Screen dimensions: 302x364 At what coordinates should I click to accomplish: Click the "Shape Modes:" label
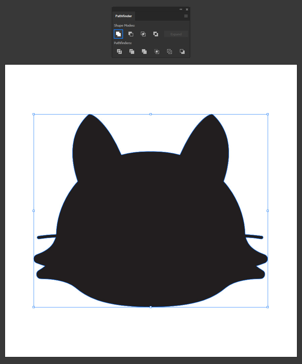click(x=124, y=26)
